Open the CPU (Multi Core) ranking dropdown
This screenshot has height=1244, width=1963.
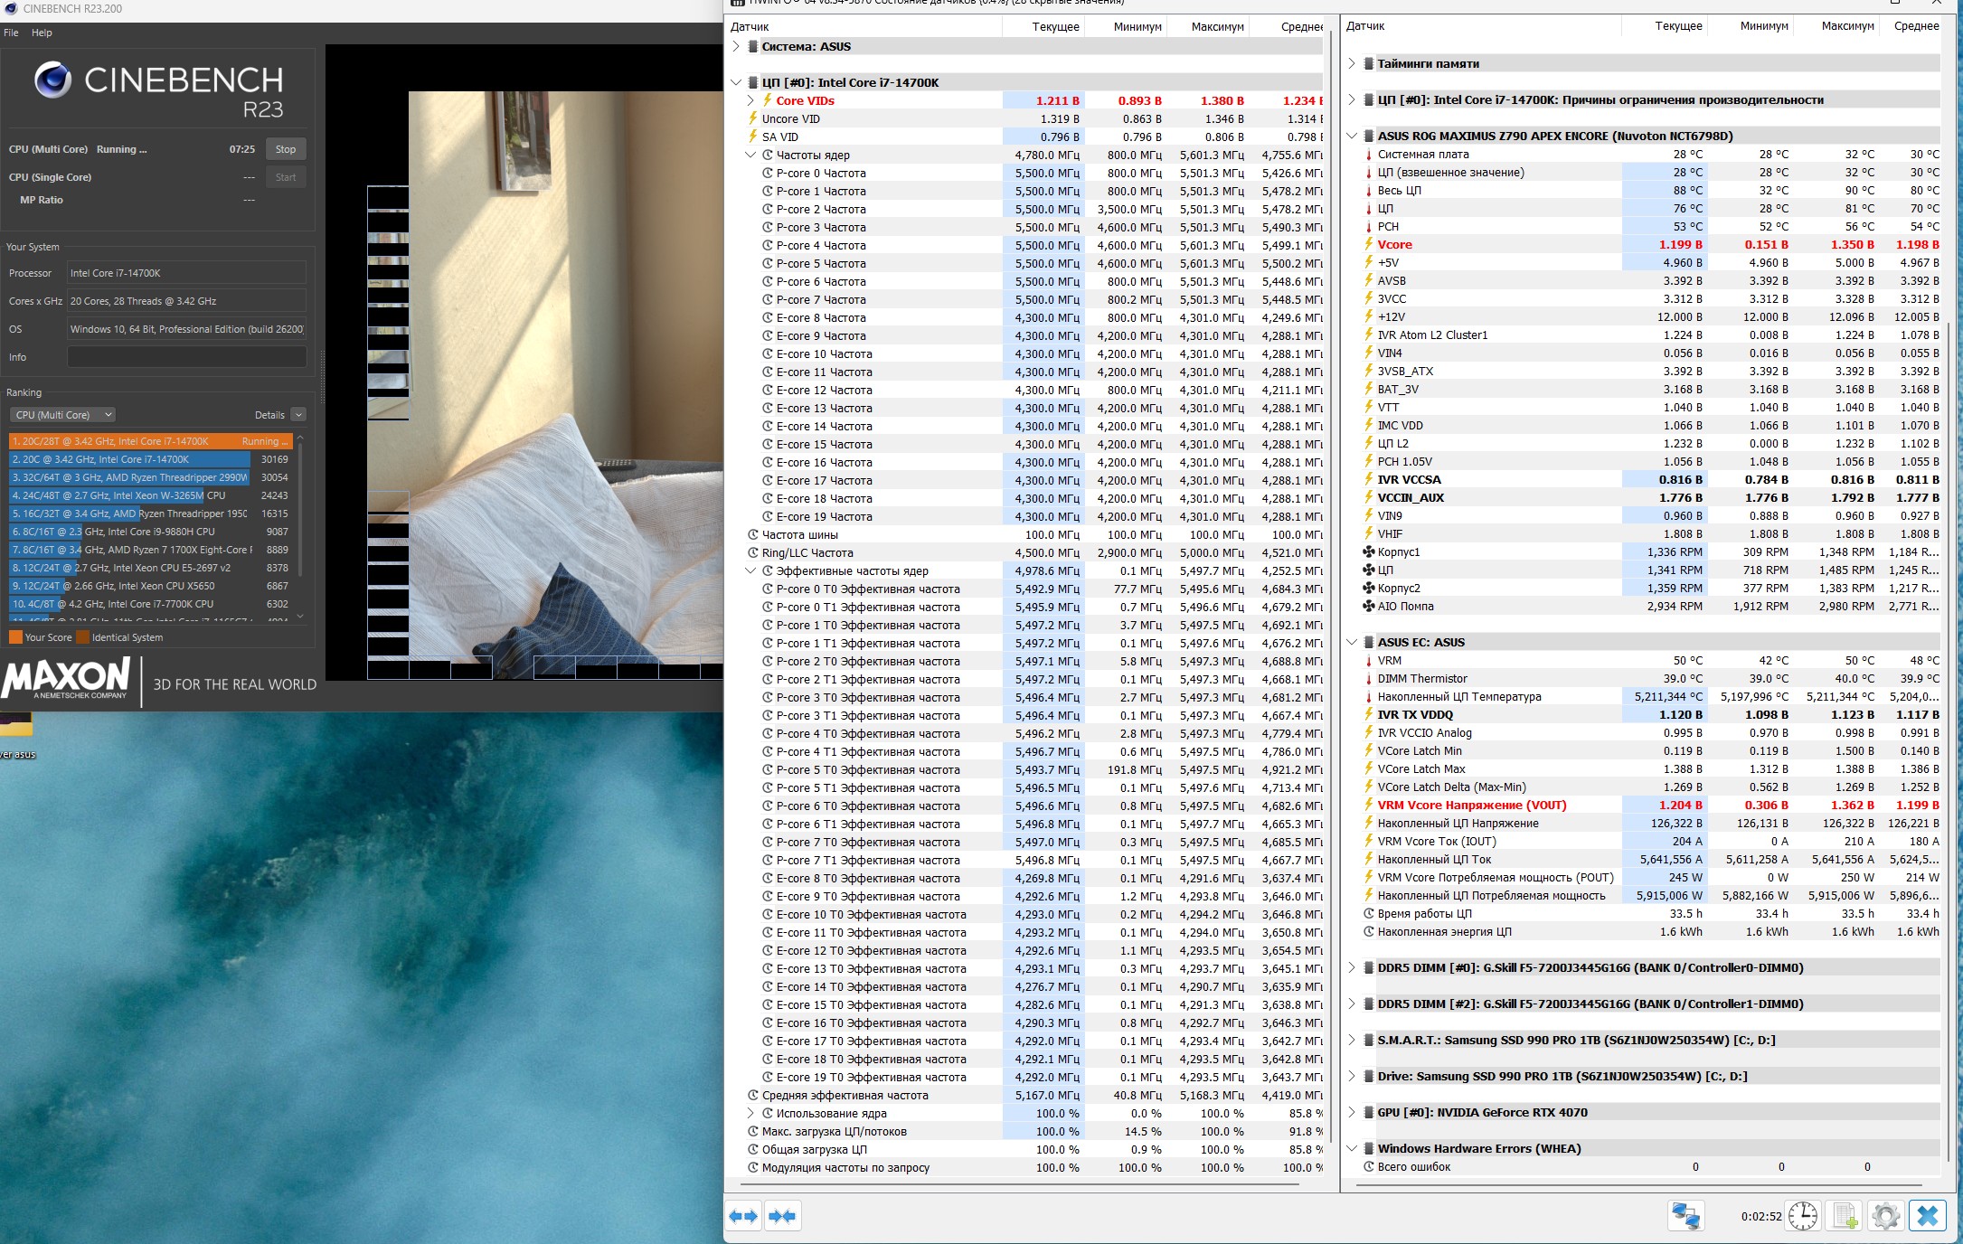(62, 415)
